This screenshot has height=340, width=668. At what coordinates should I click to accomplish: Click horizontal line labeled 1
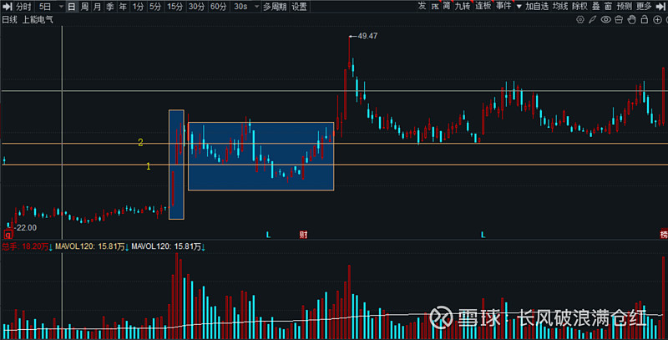point(334,165)
